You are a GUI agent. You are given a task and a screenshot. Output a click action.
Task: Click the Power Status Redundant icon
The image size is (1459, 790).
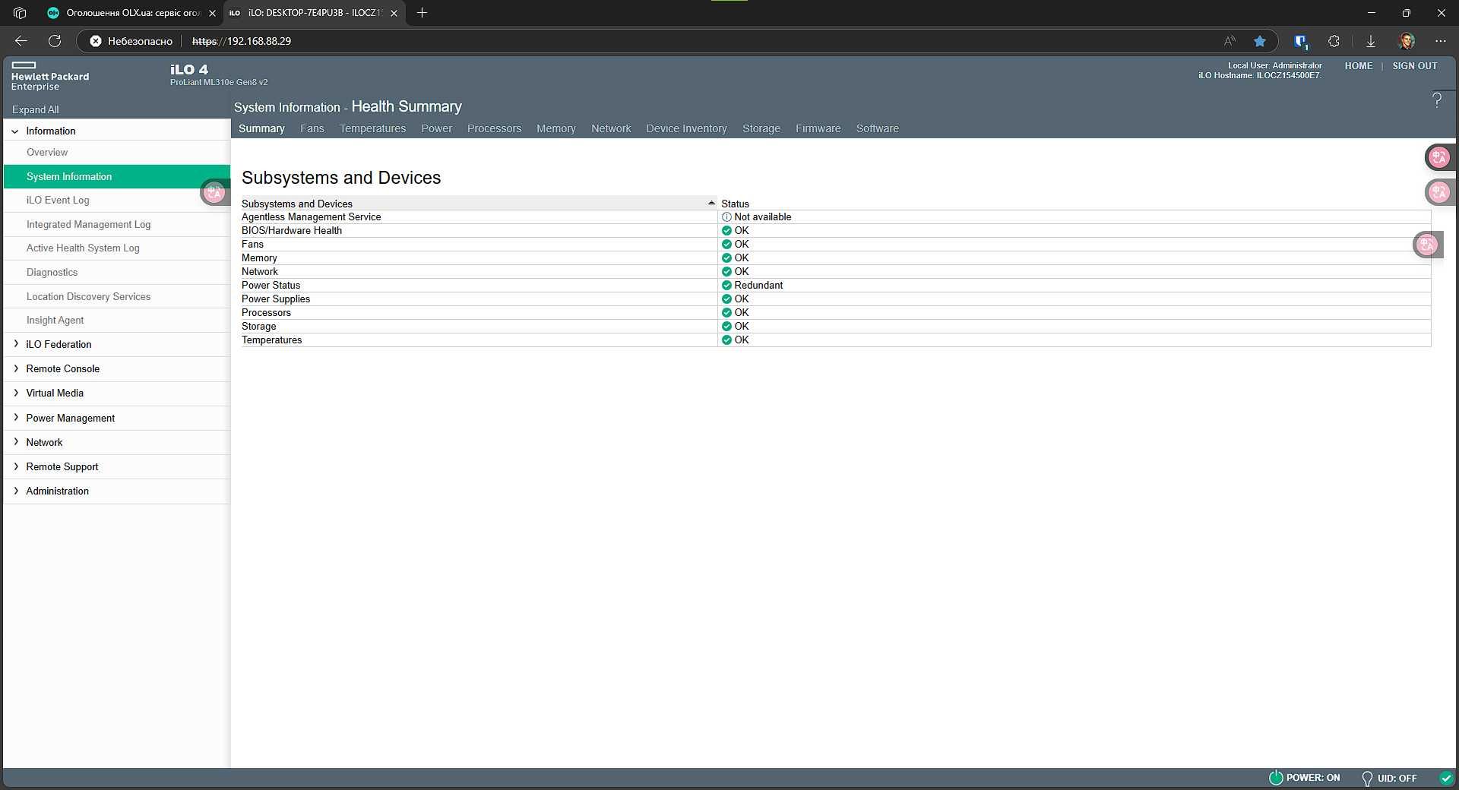click(x=726, y=286)
